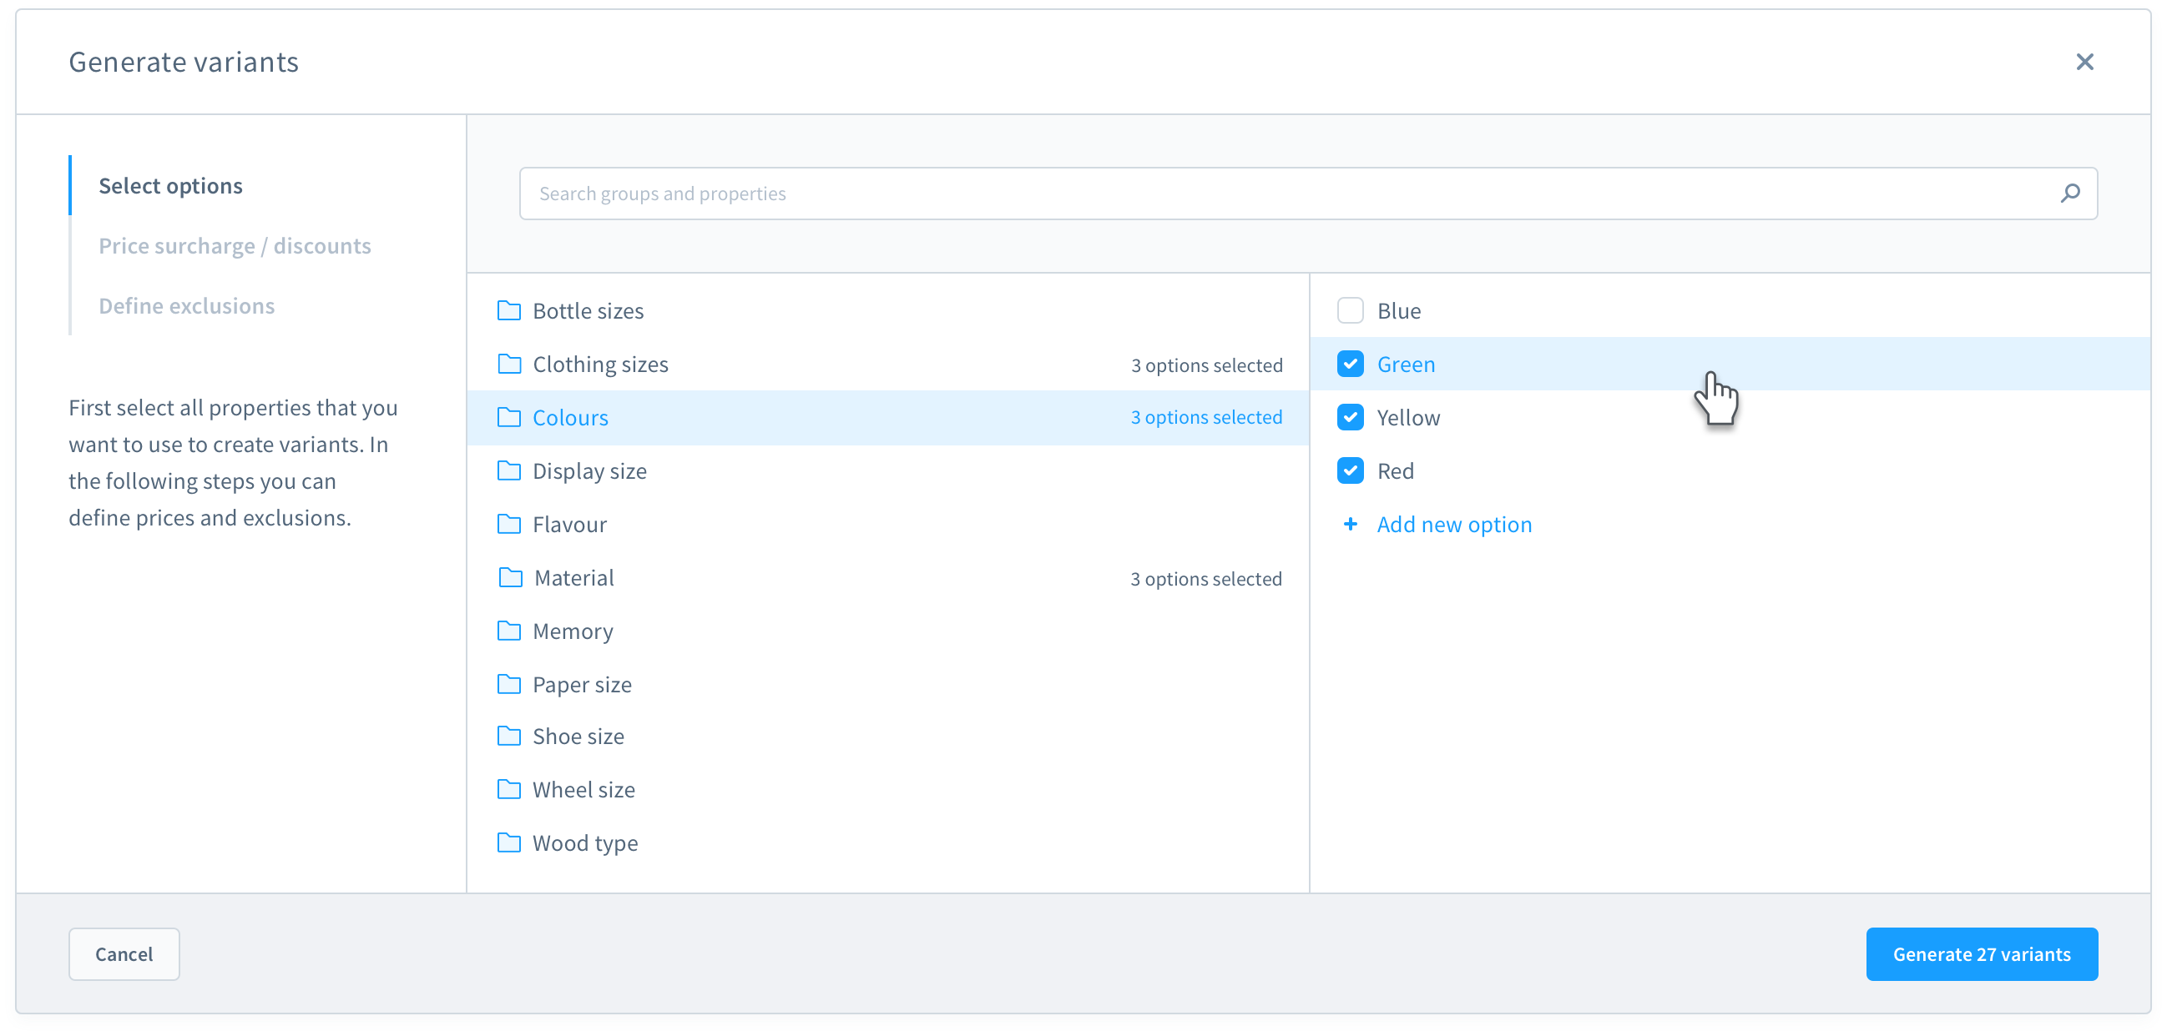Image resolution: width=2167 pixels, height=1036 pixels.
Task: Click the folder icon next to Flavour
Action: tap(509, 524)
